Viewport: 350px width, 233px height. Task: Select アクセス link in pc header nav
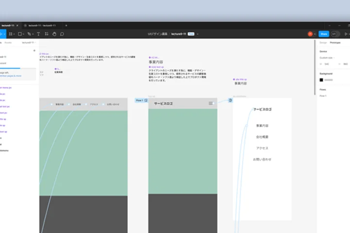94,104
